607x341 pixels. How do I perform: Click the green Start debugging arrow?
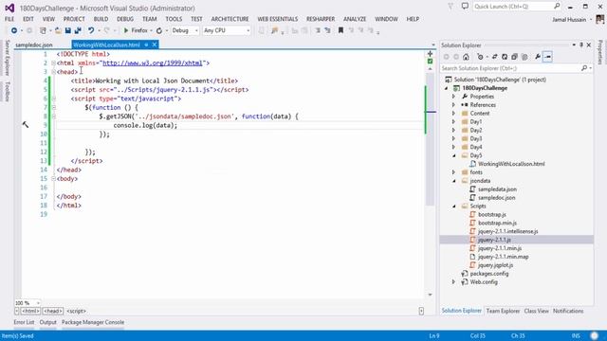click(x=126, y=30)
